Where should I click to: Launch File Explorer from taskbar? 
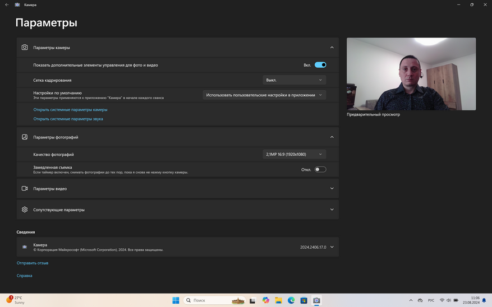[278, 300]
